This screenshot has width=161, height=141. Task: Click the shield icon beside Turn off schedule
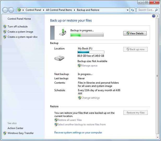tap(5, 27)
